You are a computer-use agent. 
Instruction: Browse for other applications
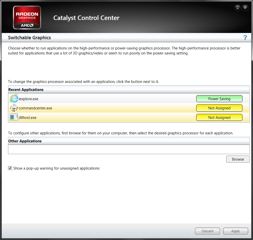(237, 159)
